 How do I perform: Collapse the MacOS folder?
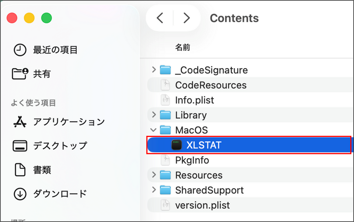pyautogui.click(x=154, y=130)
